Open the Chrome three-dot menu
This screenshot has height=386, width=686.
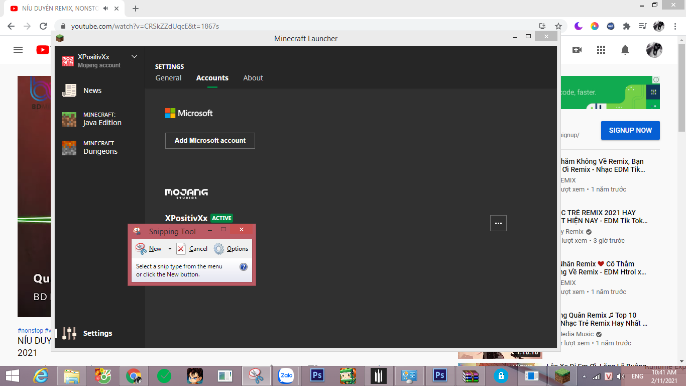tap(674, 26)
